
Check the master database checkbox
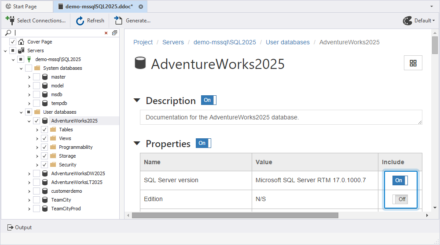[37, 77]
